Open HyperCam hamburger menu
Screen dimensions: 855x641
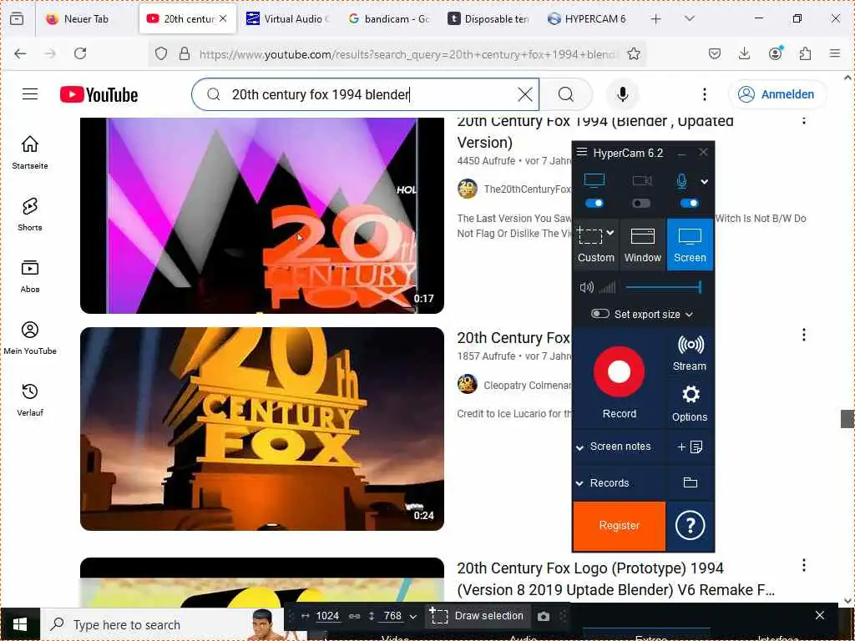[x=582, y=152]
